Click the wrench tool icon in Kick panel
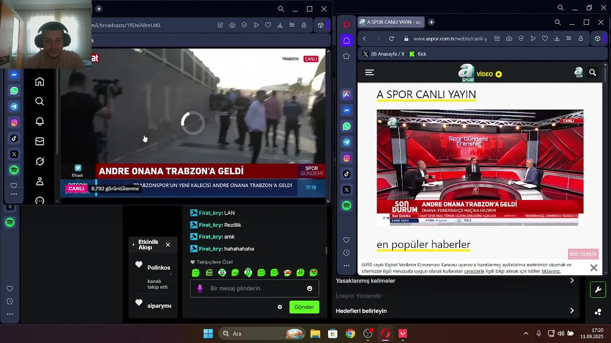 (x=598, y=290)
